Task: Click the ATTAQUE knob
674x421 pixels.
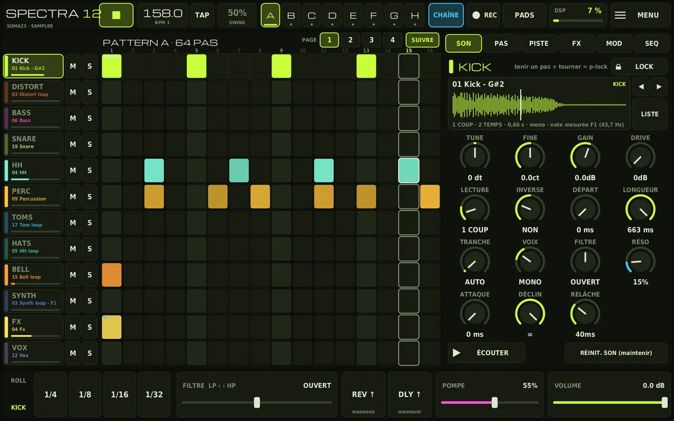Action: click(x=475, y=313)
